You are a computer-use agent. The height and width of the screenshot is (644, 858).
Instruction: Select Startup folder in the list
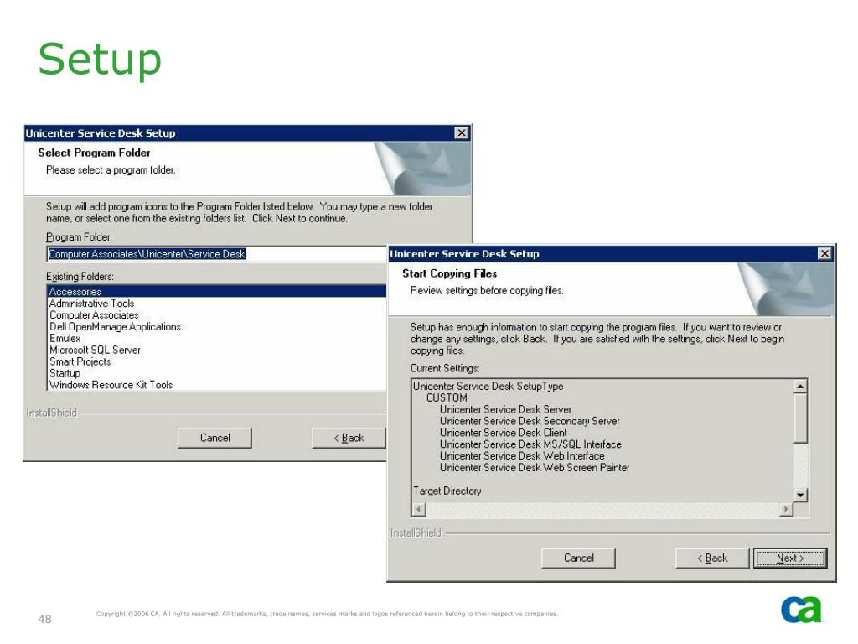point(65,373)
